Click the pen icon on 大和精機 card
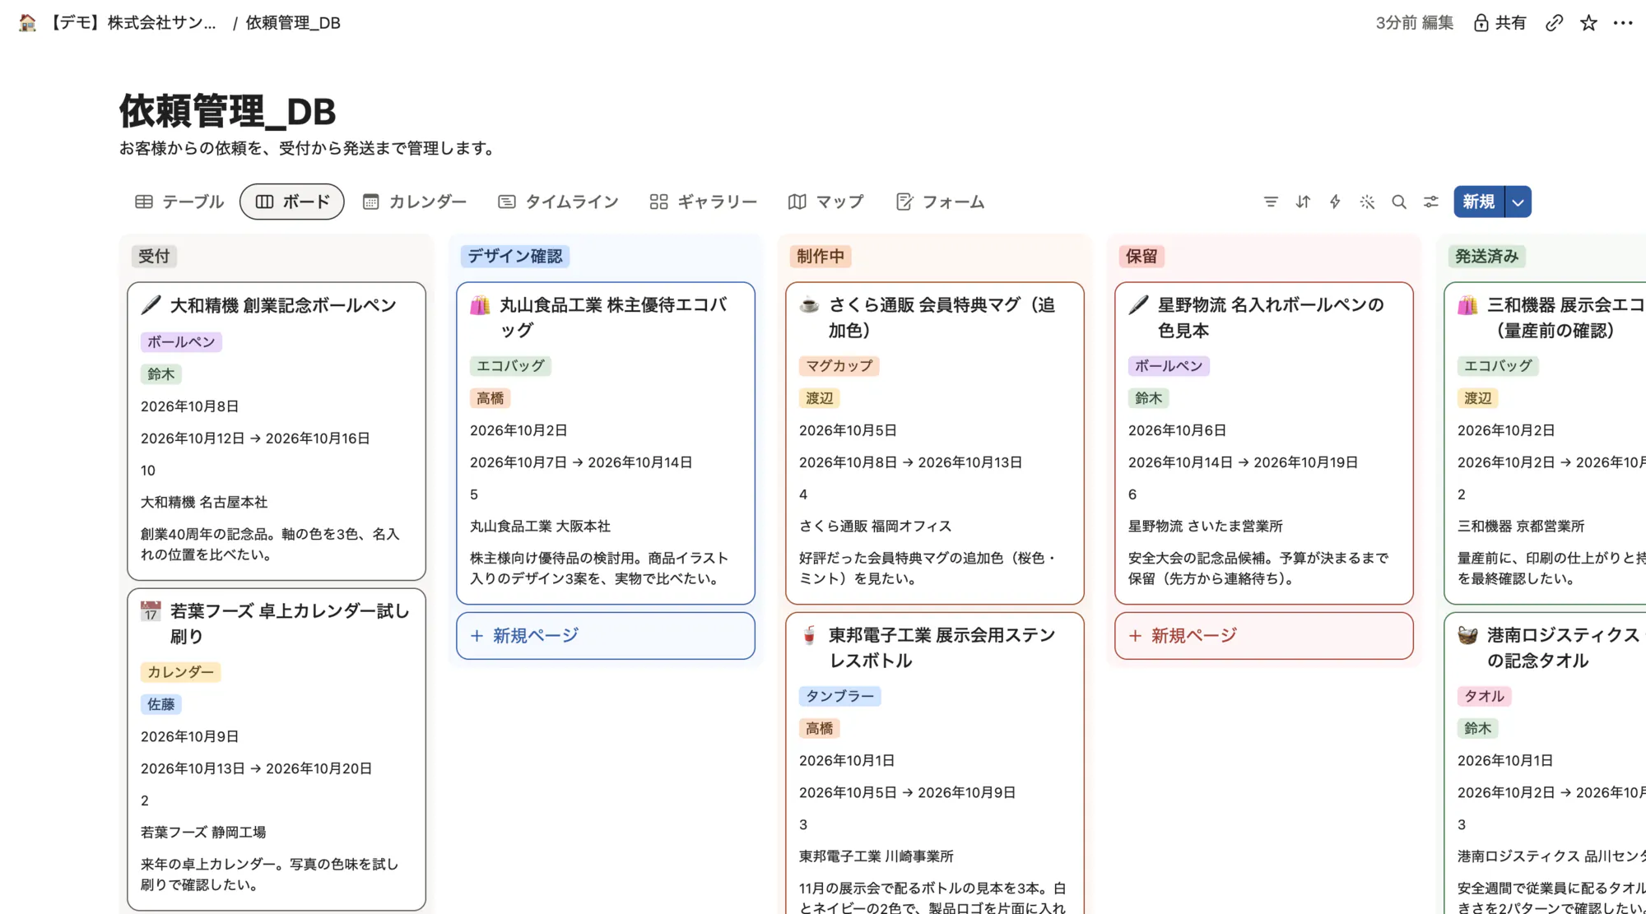 pos(151,305)
